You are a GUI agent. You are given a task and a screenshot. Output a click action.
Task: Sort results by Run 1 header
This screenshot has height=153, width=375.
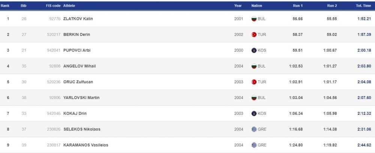point(298,6)
